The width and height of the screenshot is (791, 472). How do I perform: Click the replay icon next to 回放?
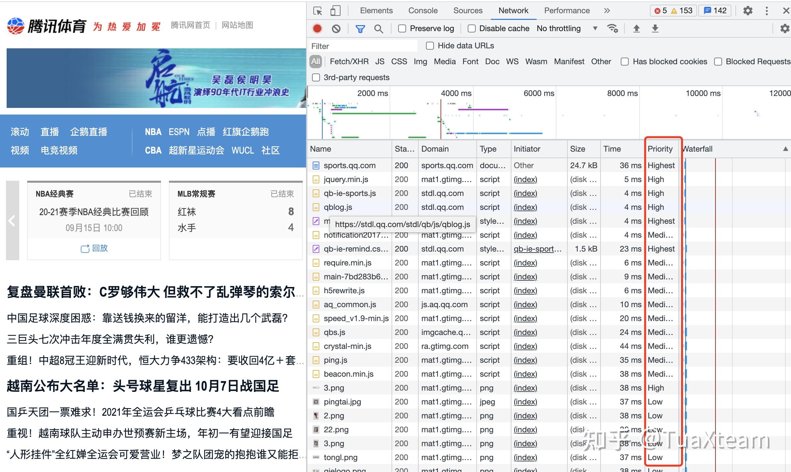click(x=85, y=249)
